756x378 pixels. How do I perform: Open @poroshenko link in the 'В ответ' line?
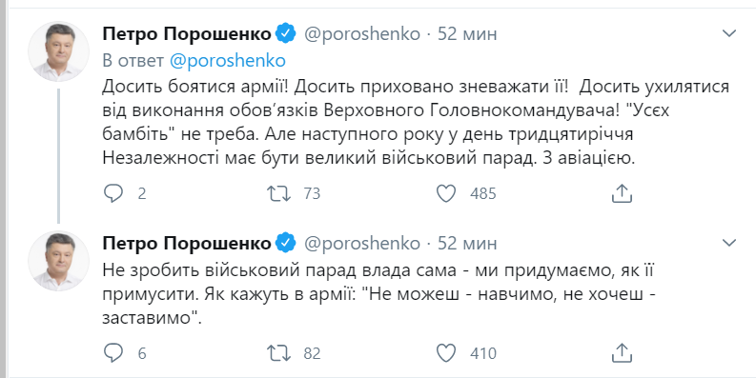(x=228, y=61)
